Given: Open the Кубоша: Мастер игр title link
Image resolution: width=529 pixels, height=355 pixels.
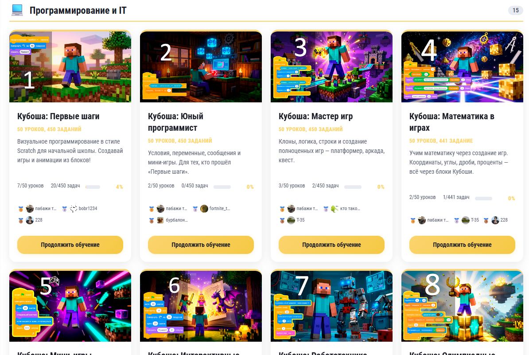Looking at the screenshot, I should [315, 117].
